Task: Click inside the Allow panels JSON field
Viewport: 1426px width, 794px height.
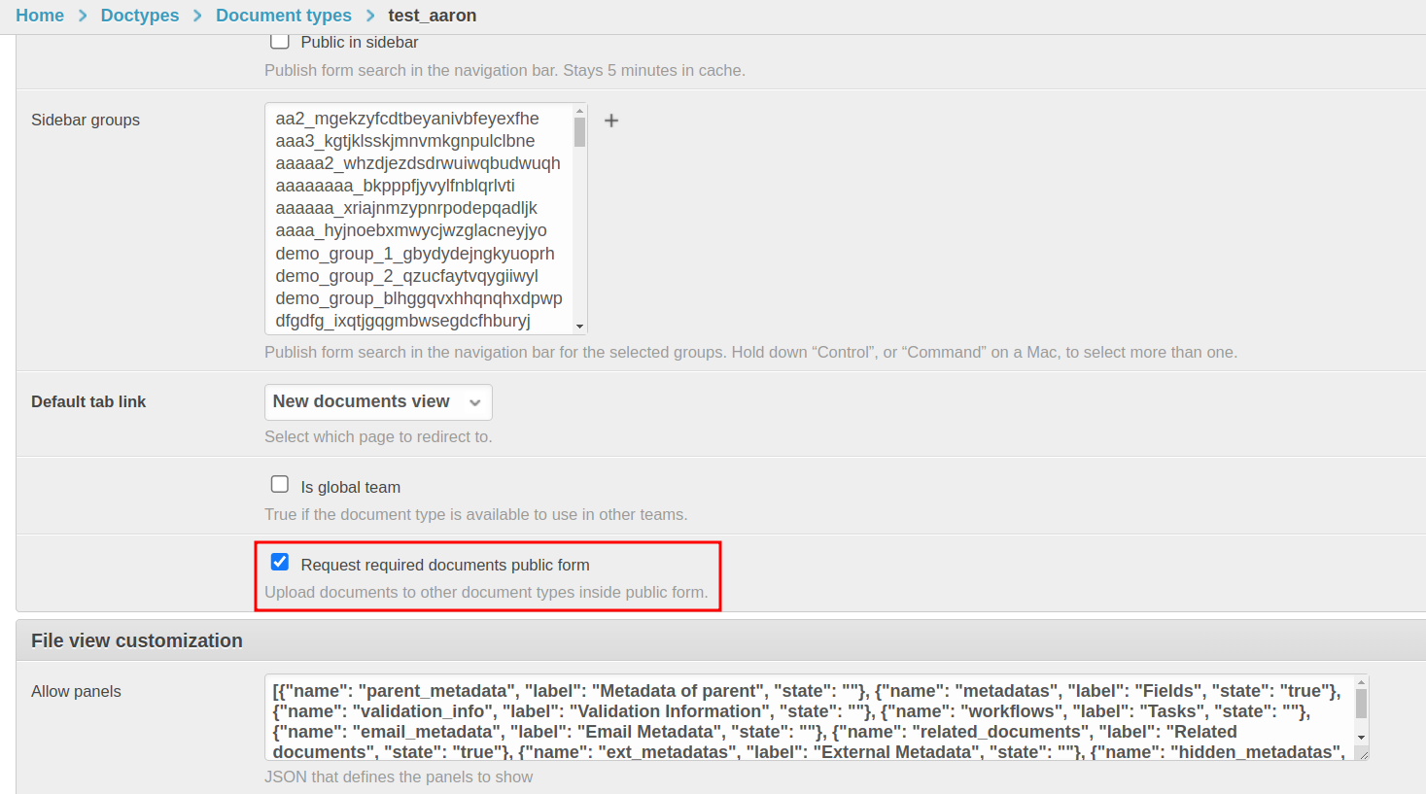Action: [807, 717]
